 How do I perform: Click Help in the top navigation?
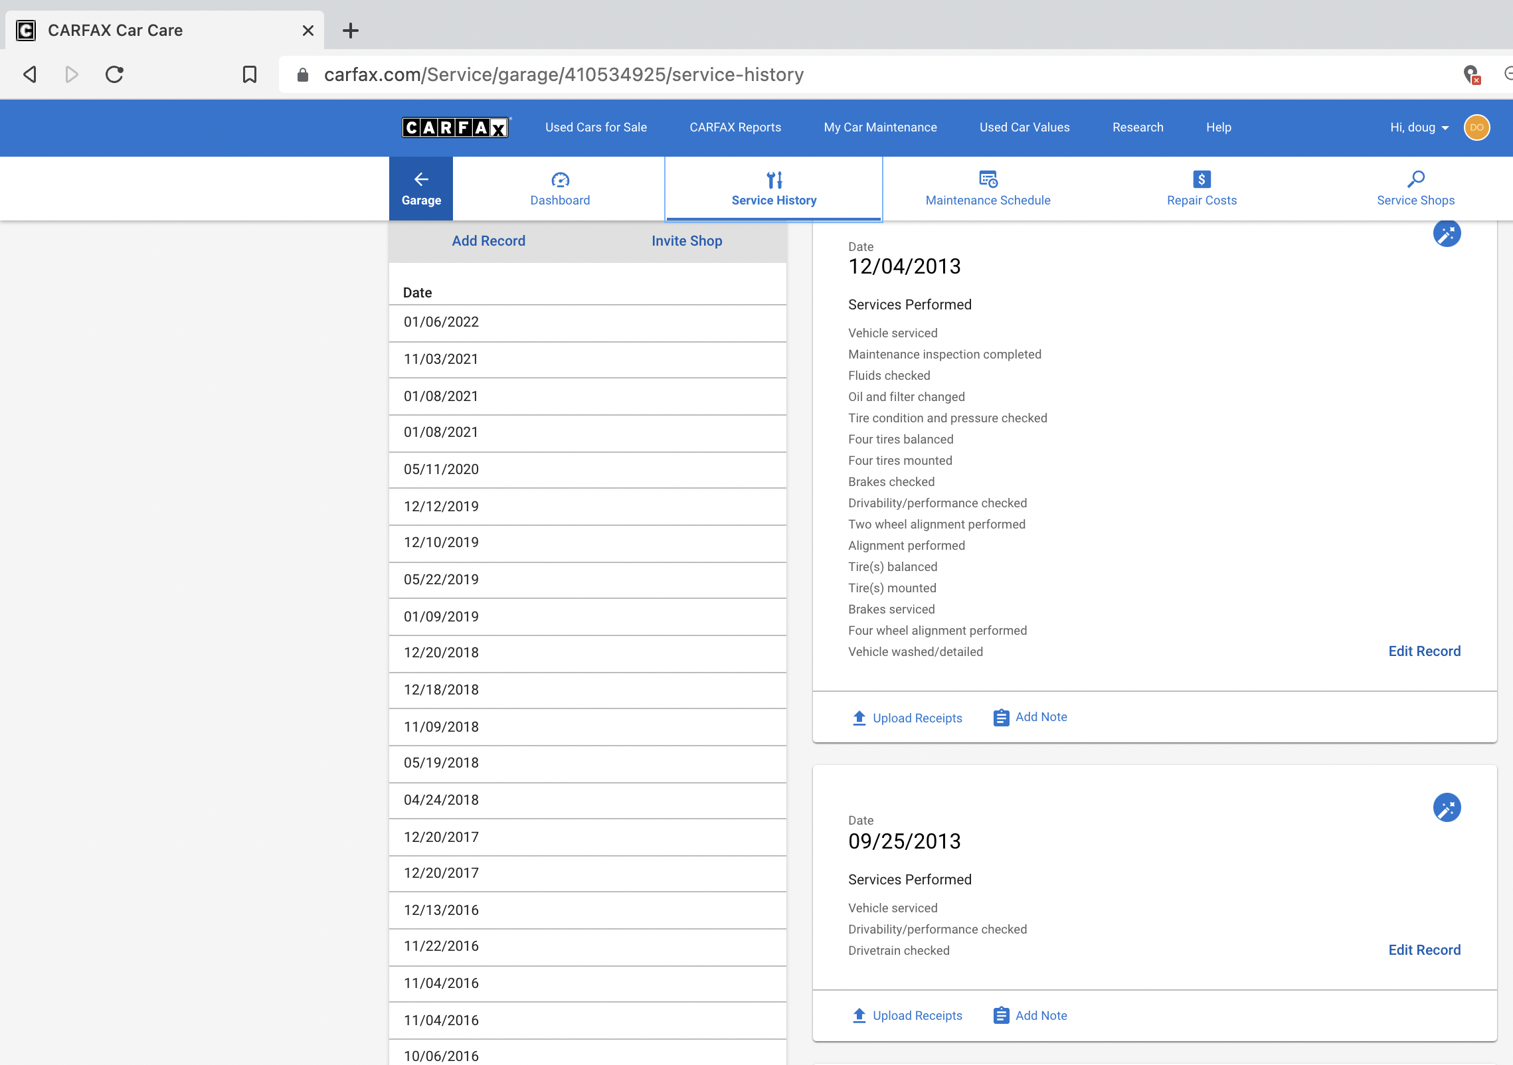[1219, 127]
